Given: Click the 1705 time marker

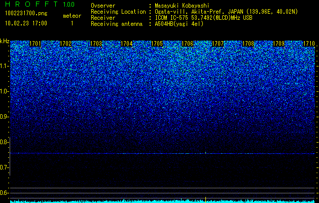Looking at the screenshot, I should tap(157, 44).
